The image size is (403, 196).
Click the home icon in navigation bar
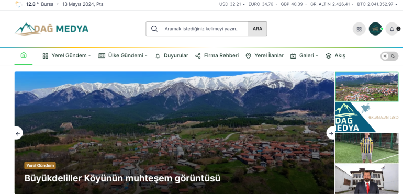click(x=24, y=55)
